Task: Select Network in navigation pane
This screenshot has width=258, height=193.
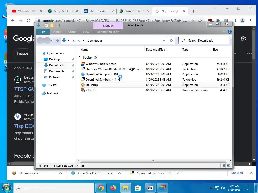Action: pyautogui.click(x=53, y=93)
